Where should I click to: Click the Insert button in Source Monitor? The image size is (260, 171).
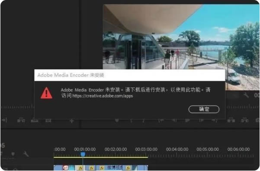point(21,120)
